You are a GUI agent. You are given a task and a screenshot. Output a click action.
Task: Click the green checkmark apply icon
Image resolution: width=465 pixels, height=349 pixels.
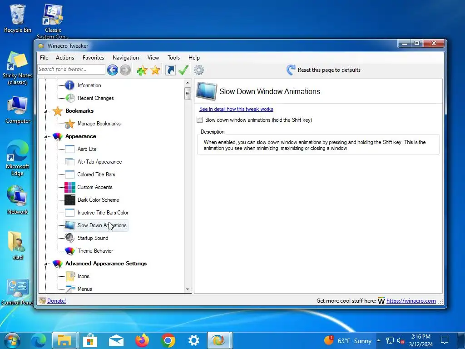coord(183,70)
